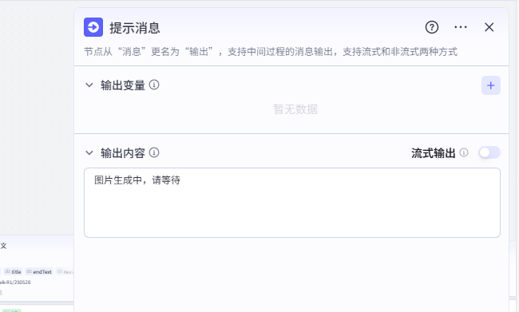Click the 输出变量 section header label
The image size is (519, 312).
pos(123,85)
